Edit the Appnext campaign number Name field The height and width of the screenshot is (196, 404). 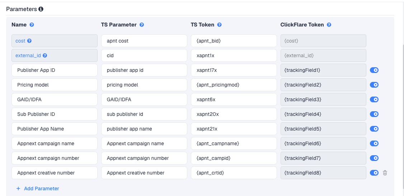[55, 158]
